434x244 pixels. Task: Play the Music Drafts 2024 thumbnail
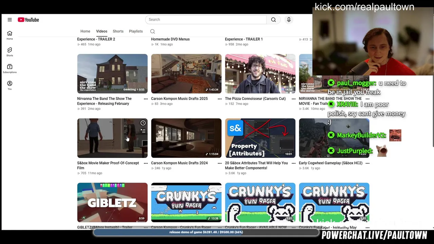(x=186, y=138)
